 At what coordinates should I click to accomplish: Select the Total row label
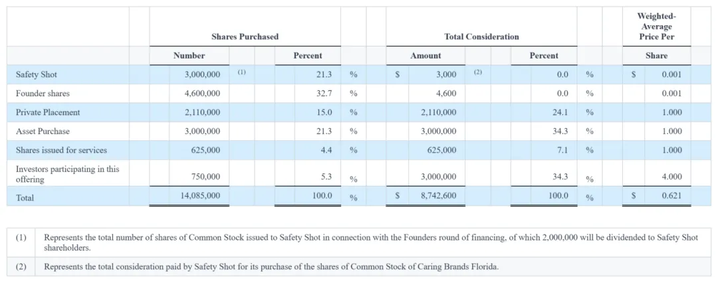(x=25, y=198)
